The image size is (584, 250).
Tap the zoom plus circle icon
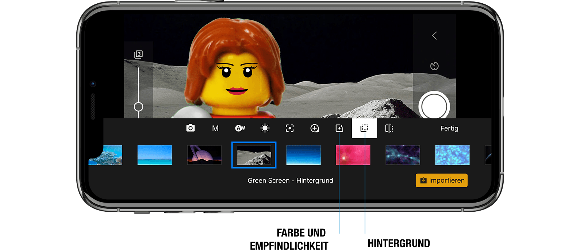coord(315,128)
